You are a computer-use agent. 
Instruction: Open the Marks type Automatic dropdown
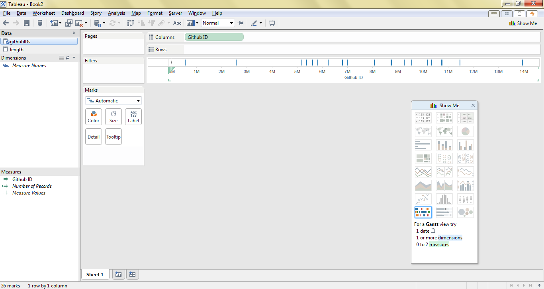point(113,101)
